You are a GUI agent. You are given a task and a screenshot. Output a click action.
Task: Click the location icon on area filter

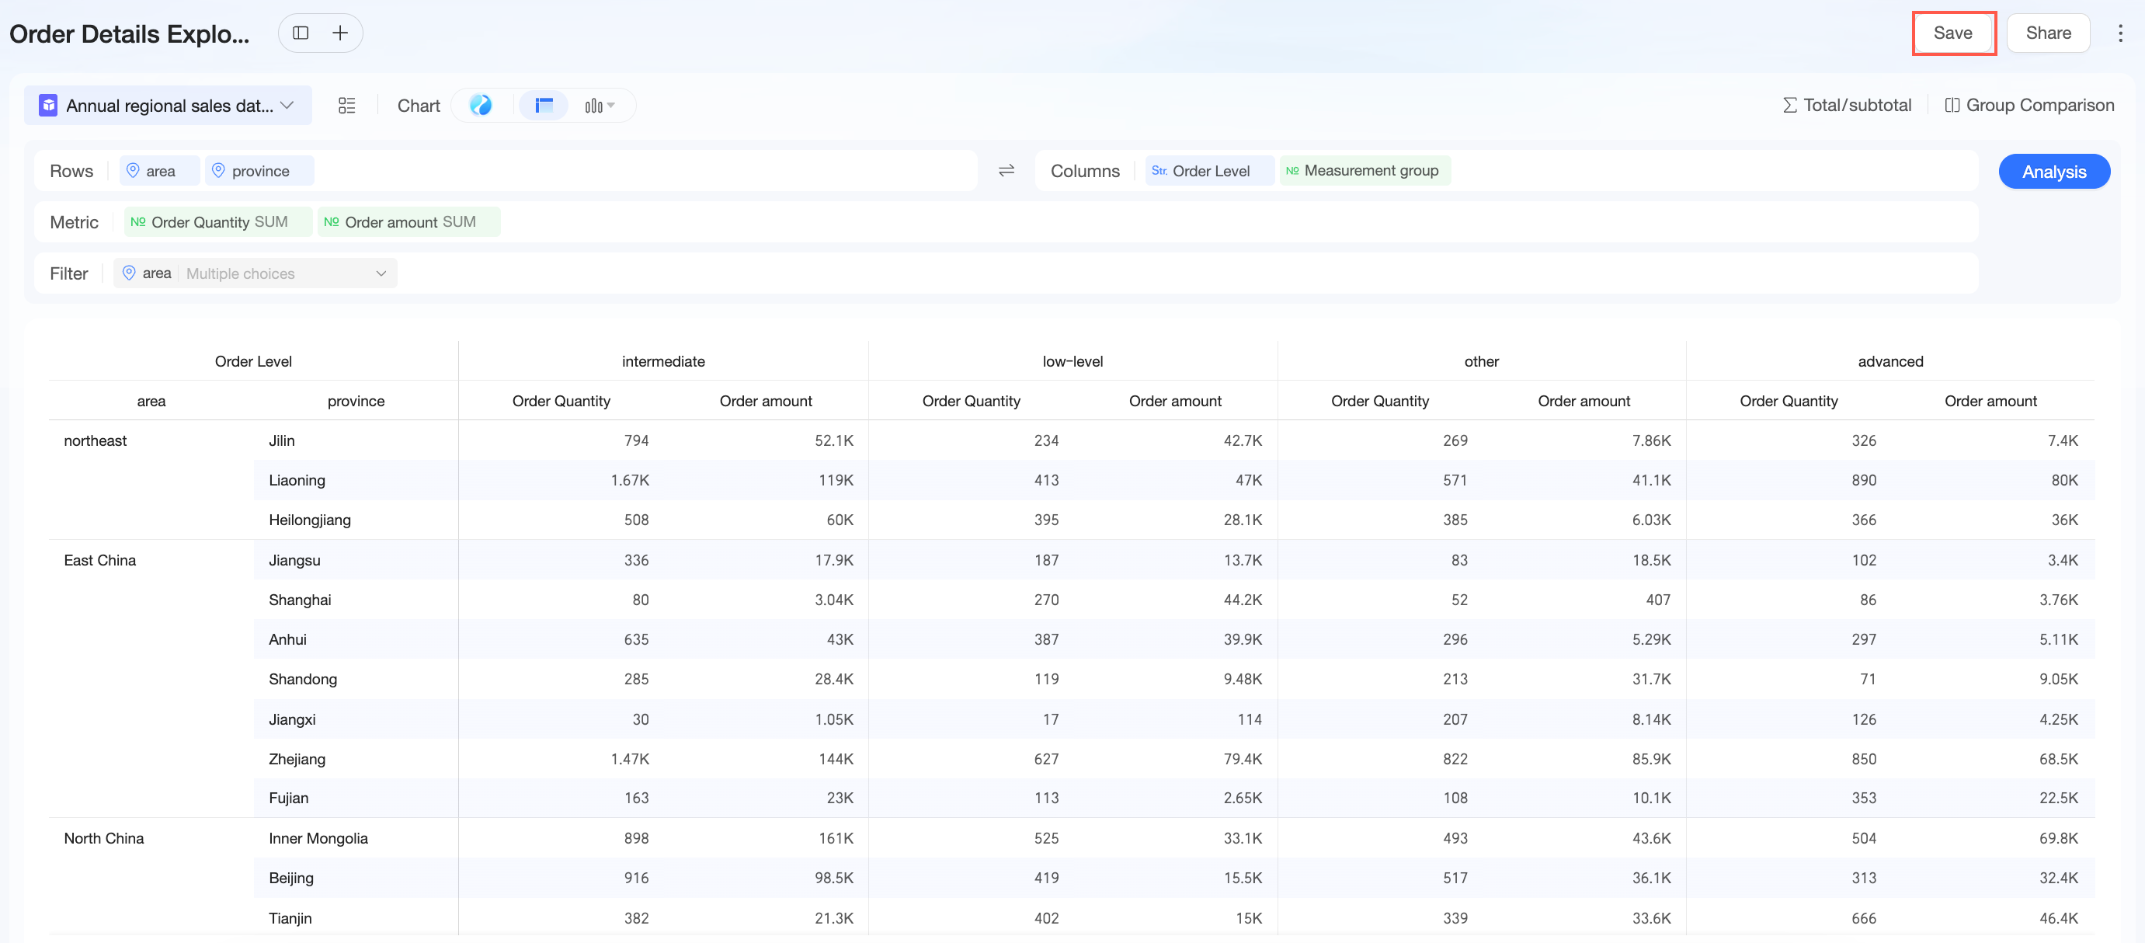tap(129, 273)
